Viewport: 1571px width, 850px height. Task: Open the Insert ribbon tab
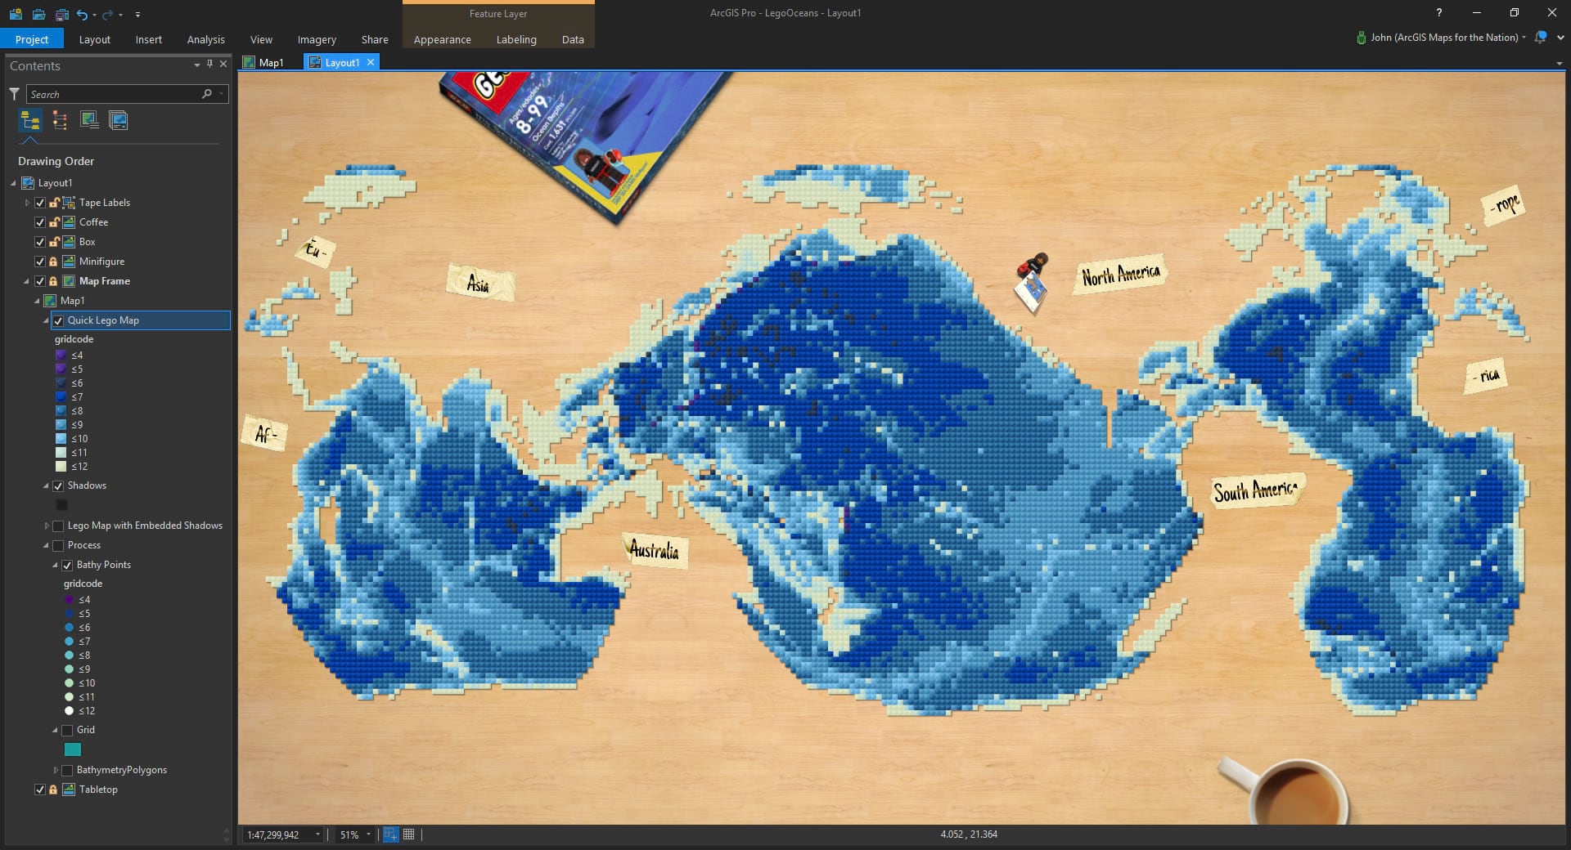pyautogui.click(x=149, y=39)
